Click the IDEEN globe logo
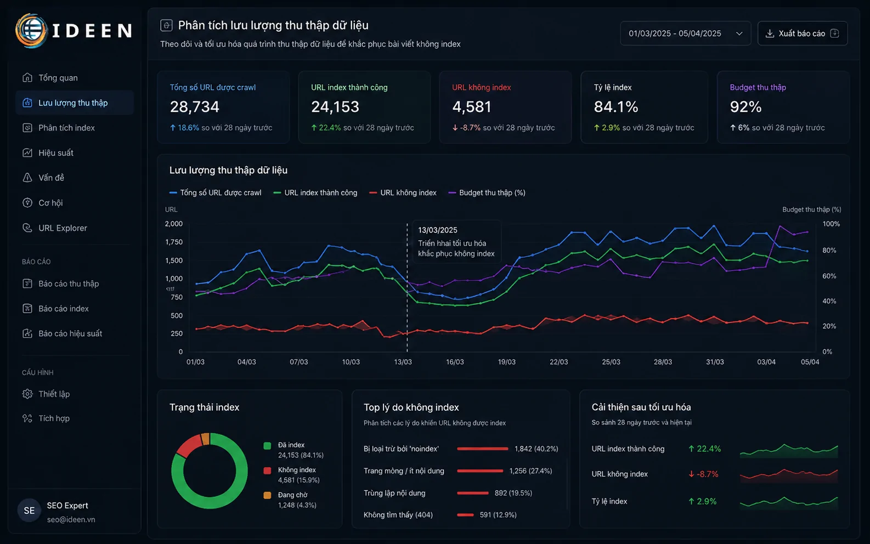Viewport: 870px width, 544px height. (x=31, y=31)
